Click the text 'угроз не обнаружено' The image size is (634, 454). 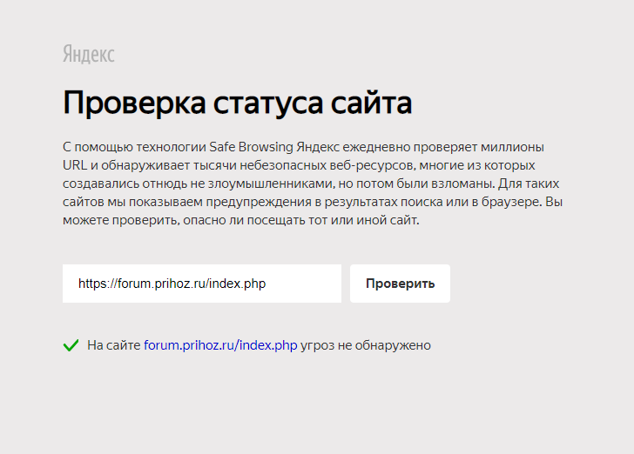click(x=366, y=345)
